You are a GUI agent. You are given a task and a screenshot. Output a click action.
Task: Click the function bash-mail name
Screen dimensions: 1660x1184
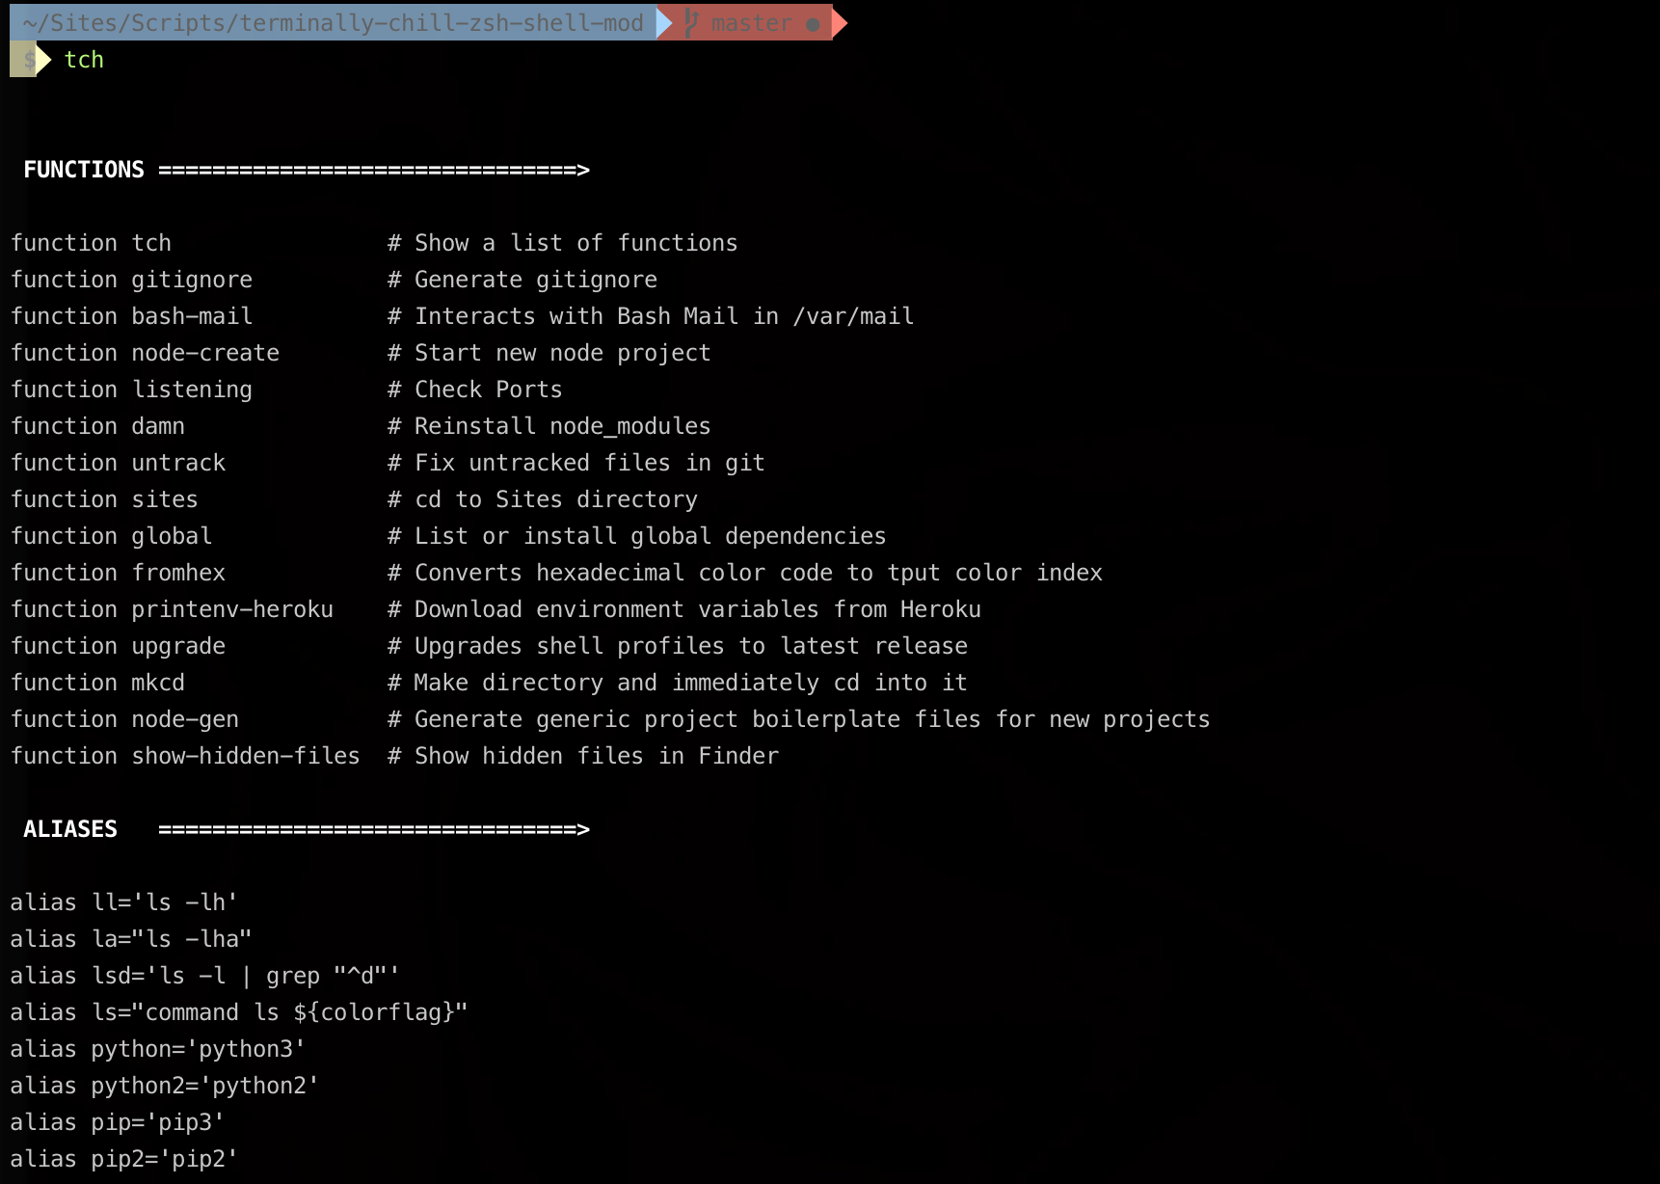[192, 316]
